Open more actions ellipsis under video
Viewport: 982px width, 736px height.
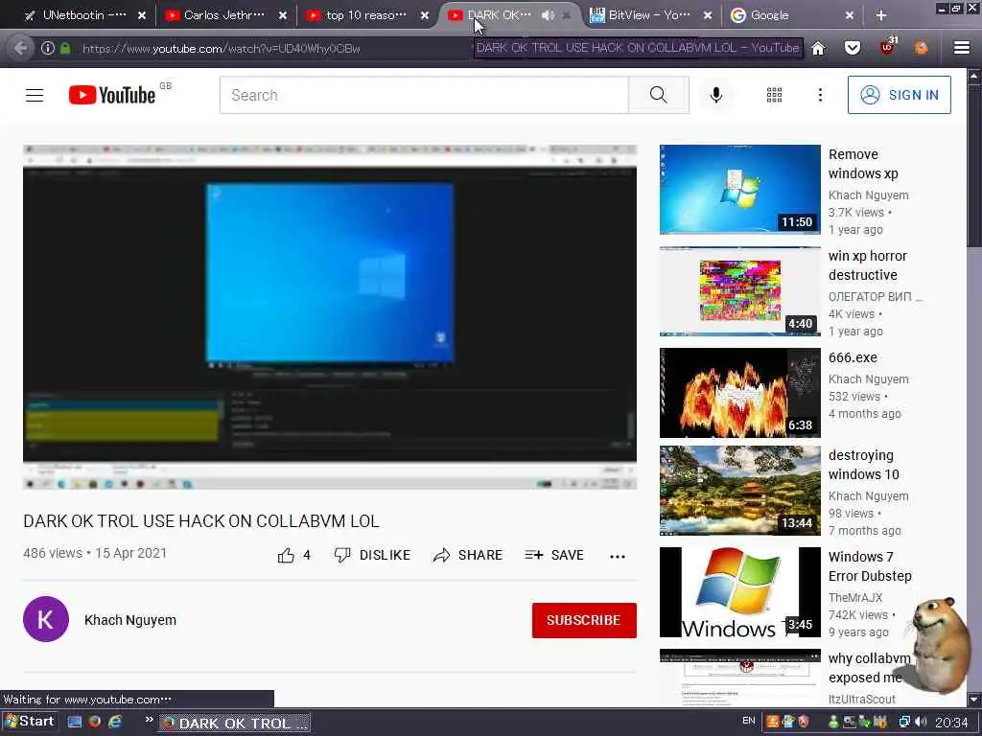617,557
